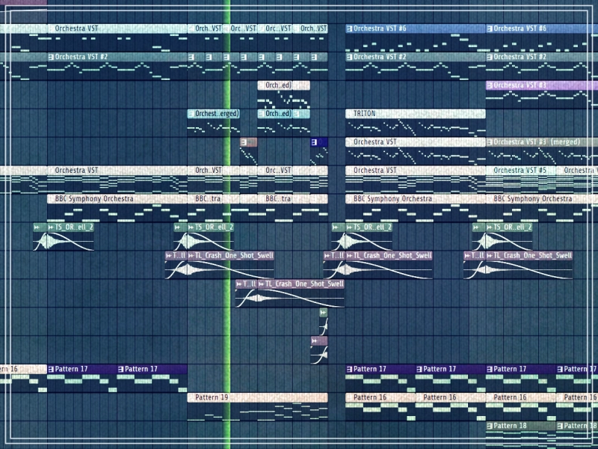Click the icon on the purple Orchestra VST #3 clip

click(x=490, y=85)
